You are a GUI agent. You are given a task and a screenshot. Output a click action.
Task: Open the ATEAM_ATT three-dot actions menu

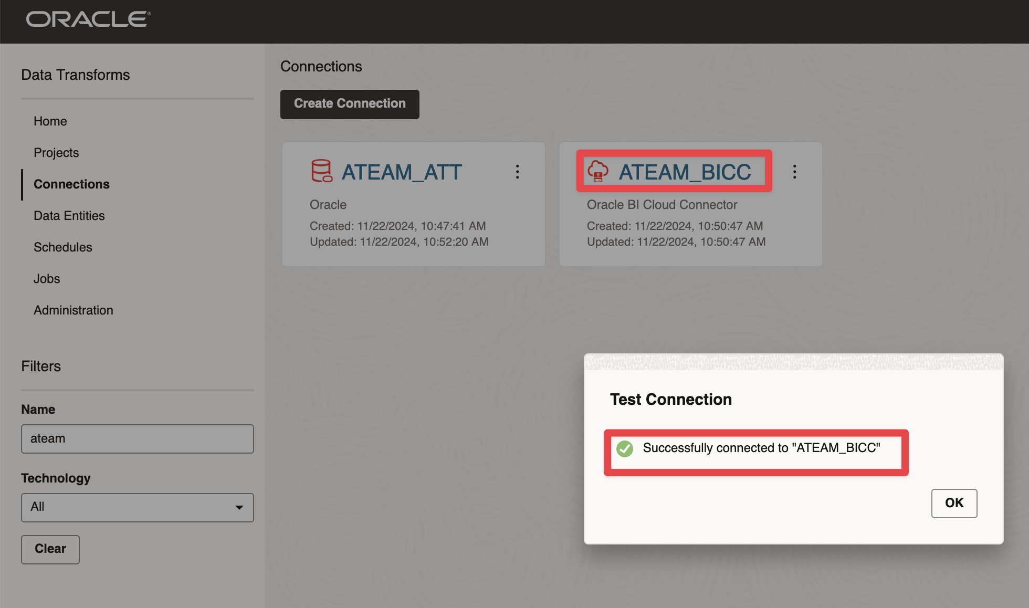coord(518,172)
